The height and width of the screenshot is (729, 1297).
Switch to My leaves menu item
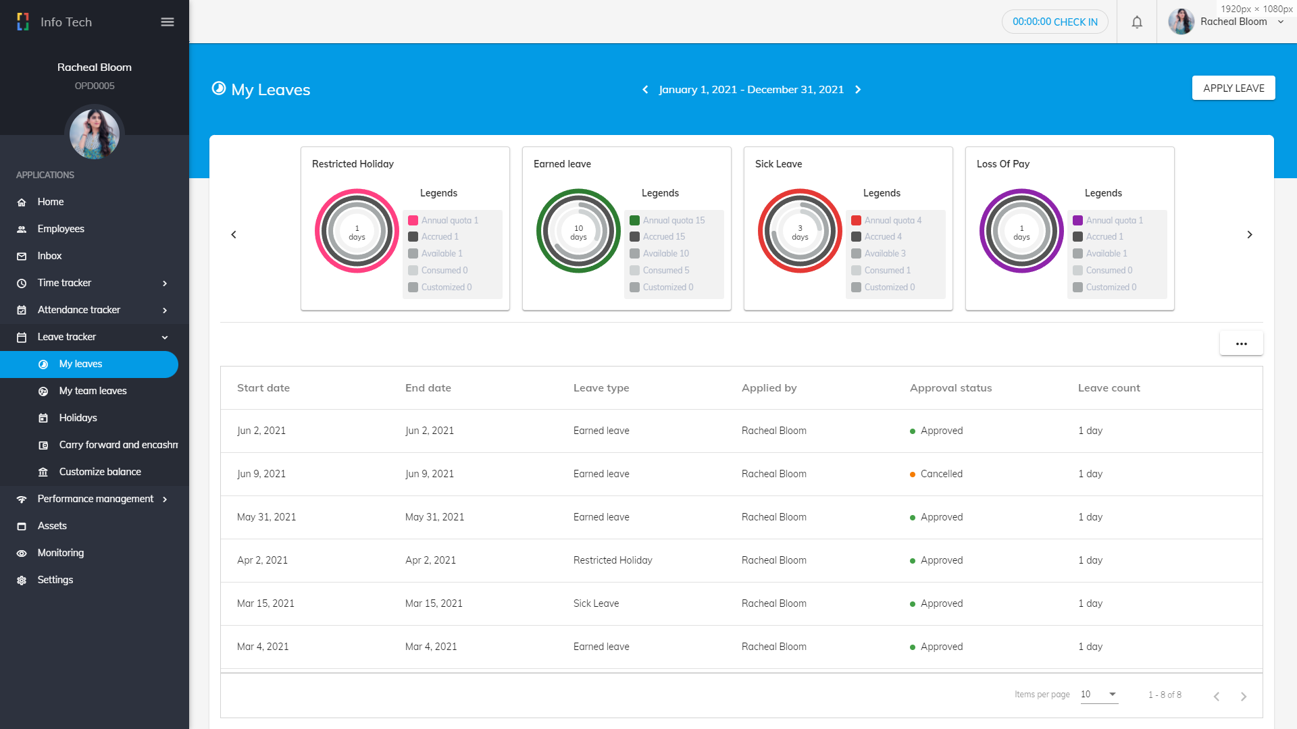coord(81,364)
